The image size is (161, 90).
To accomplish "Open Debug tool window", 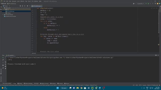I will 20,83.
